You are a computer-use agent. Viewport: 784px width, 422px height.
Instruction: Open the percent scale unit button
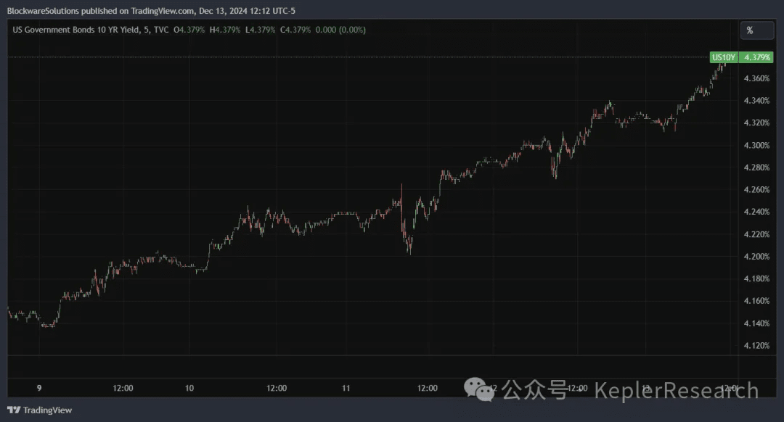coord(757,30)
